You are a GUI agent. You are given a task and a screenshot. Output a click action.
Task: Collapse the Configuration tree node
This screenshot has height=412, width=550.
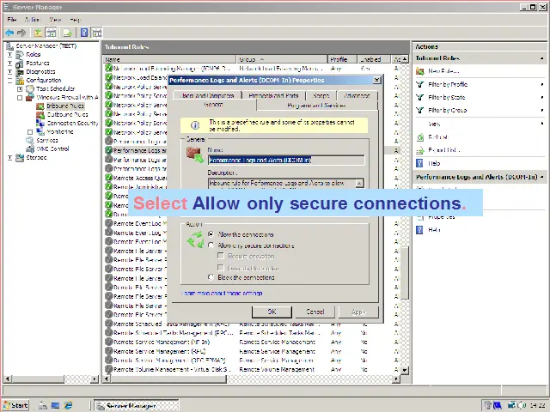[9, 80]
